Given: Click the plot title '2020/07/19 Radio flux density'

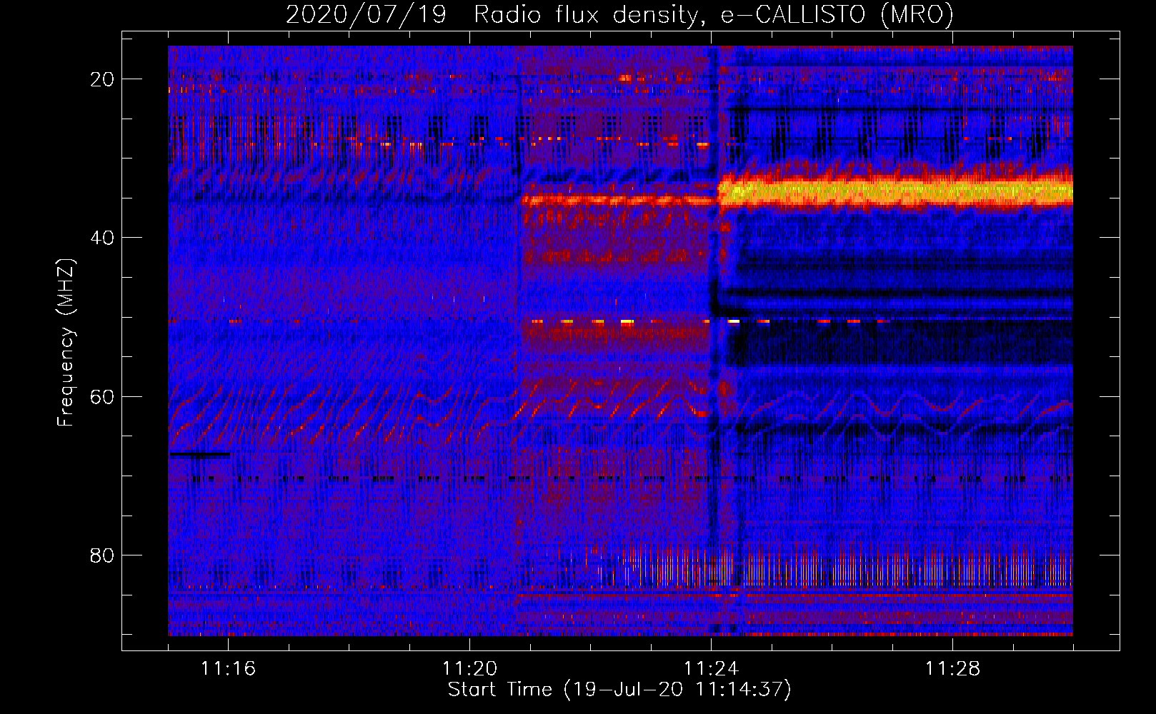Looking at the screenshot, I should coord(619,14).
